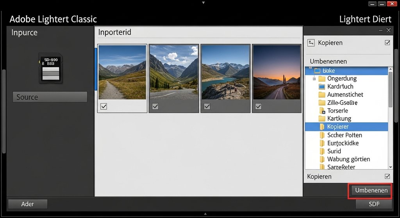Click the Kopieren panel header icon
The image size is (400, 218).
tap(311, 43)
